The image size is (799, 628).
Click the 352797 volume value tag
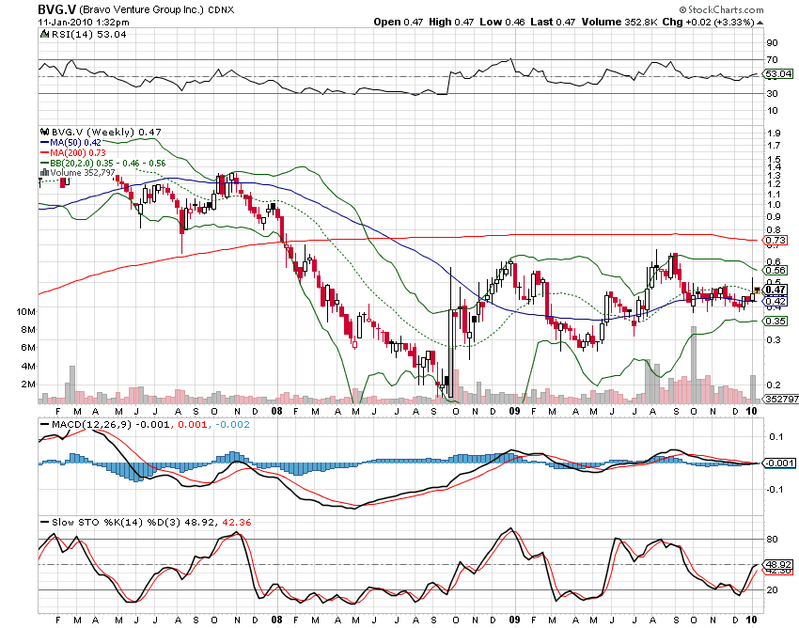781,400
